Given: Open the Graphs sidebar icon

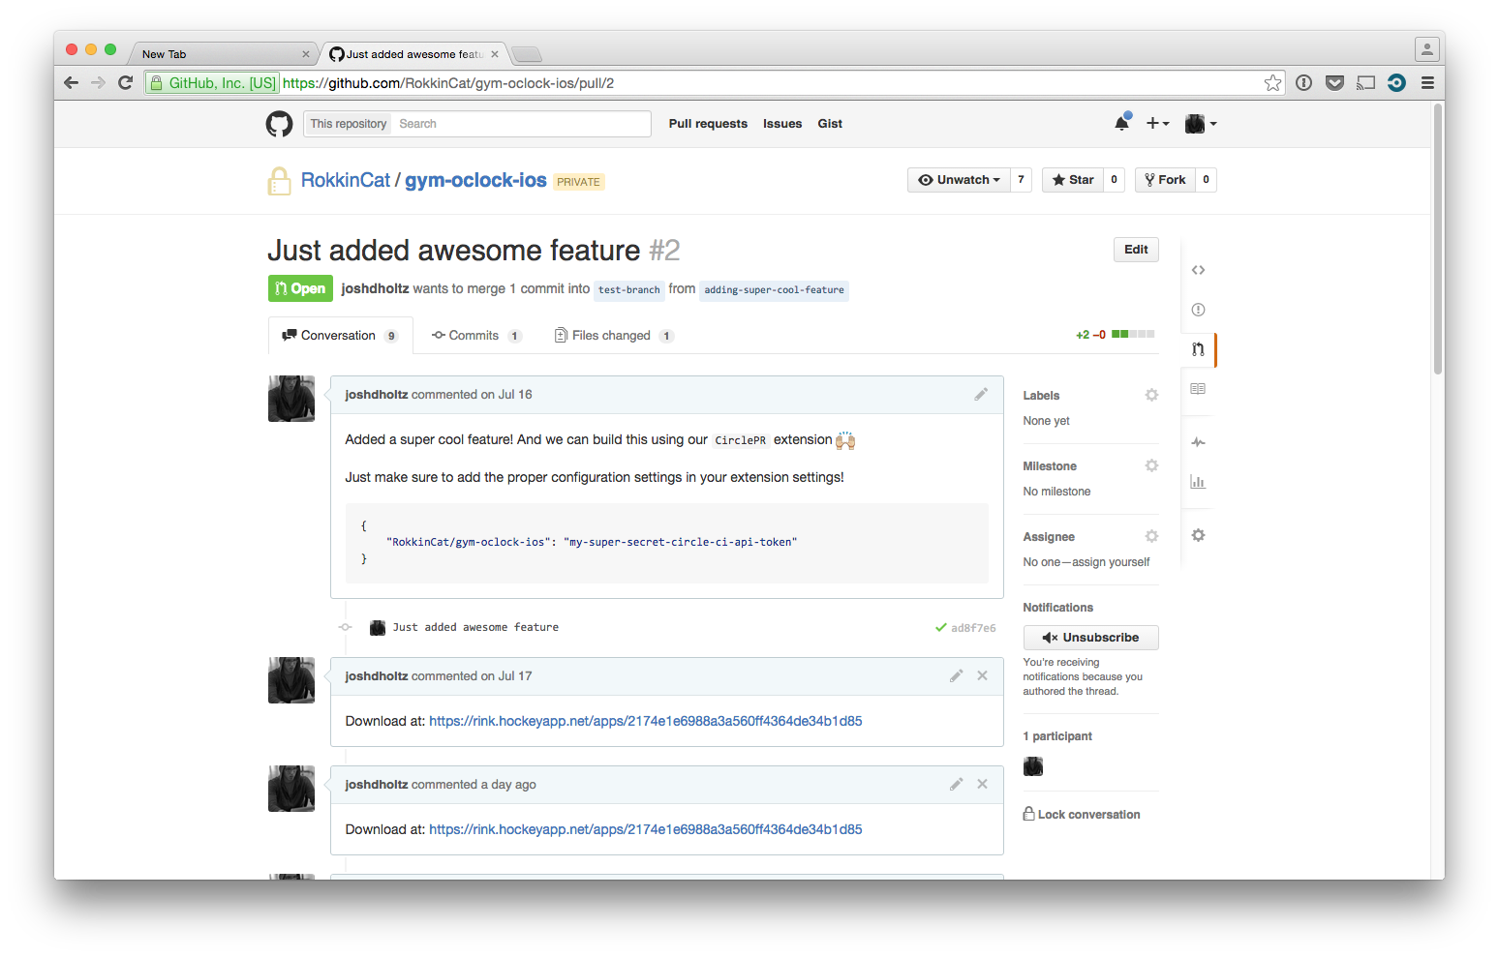Looking at the screenshot, I should [1198, 482].
